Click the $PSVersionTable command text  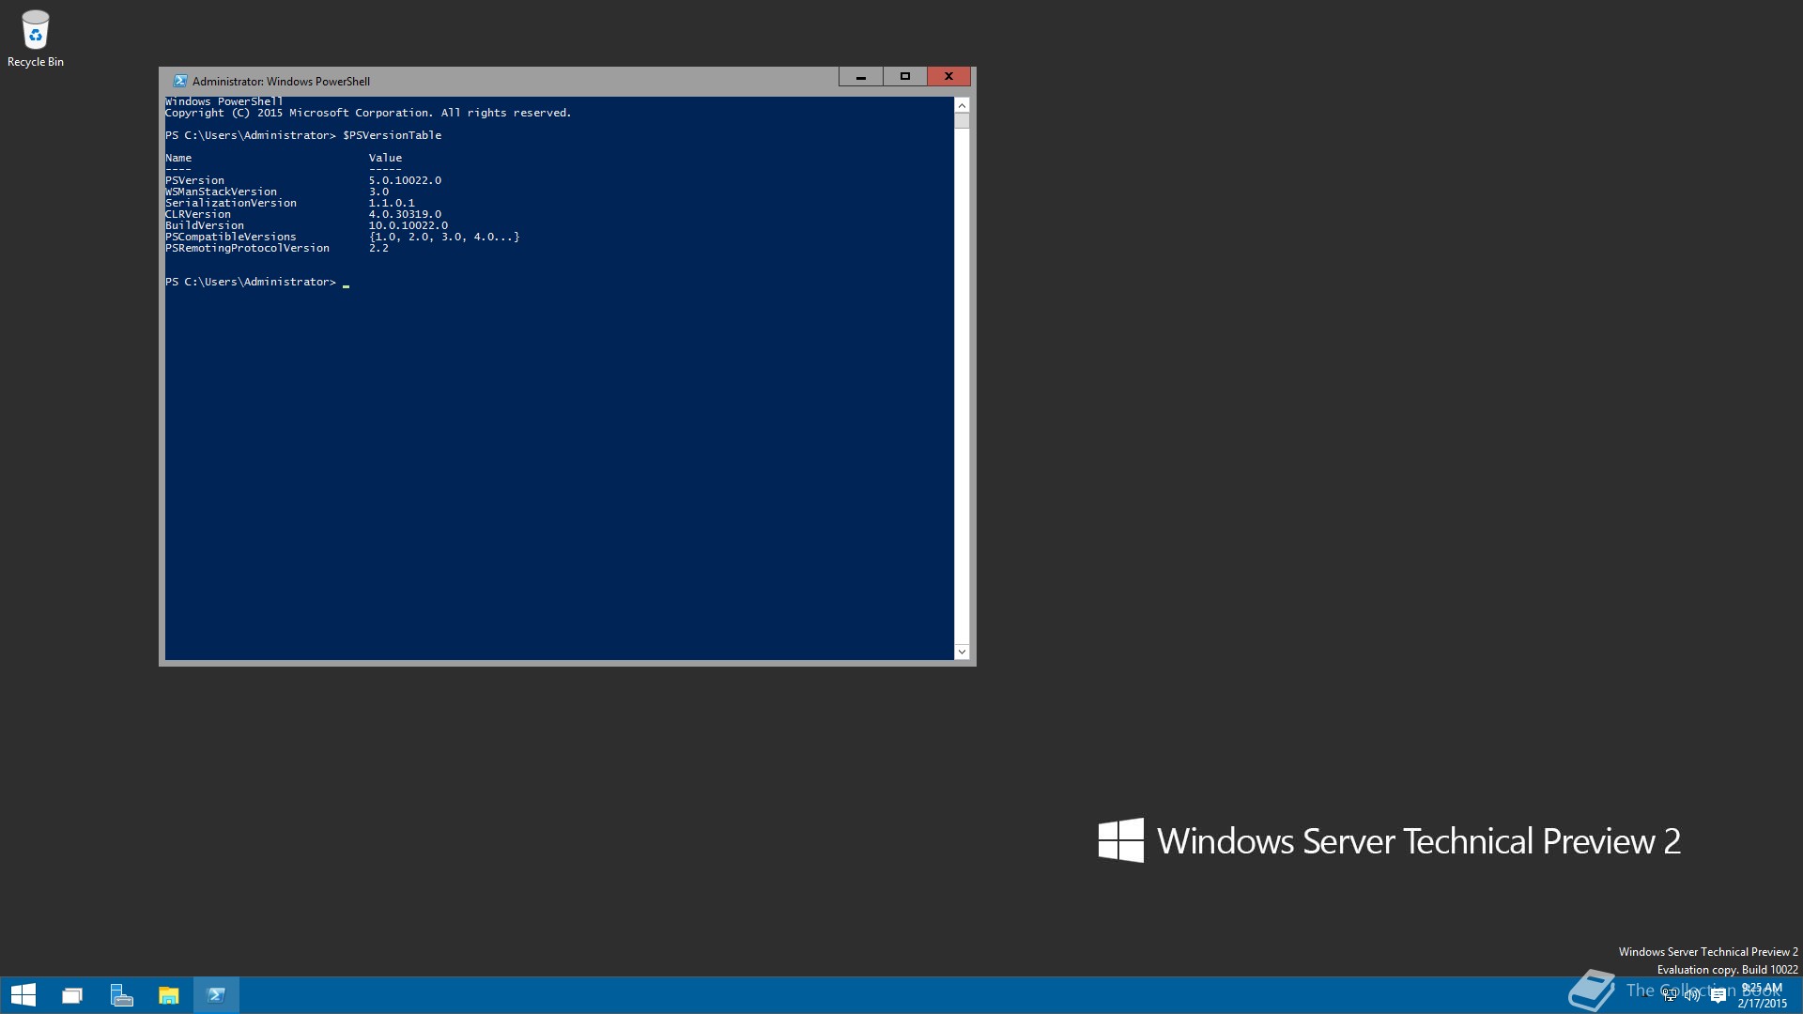point(392,135)
